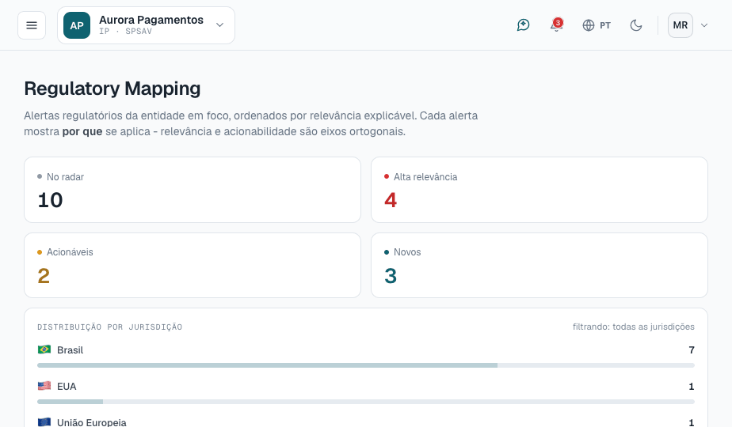Open notifications bell with 3 badge
732x427 pixels.
pyautogui.click(x=556, y=25)
